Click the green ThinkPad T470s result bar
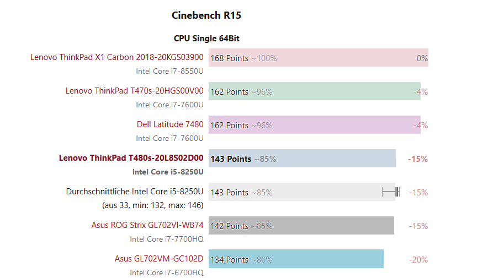 pyautogui.click(x=342, y=91)
